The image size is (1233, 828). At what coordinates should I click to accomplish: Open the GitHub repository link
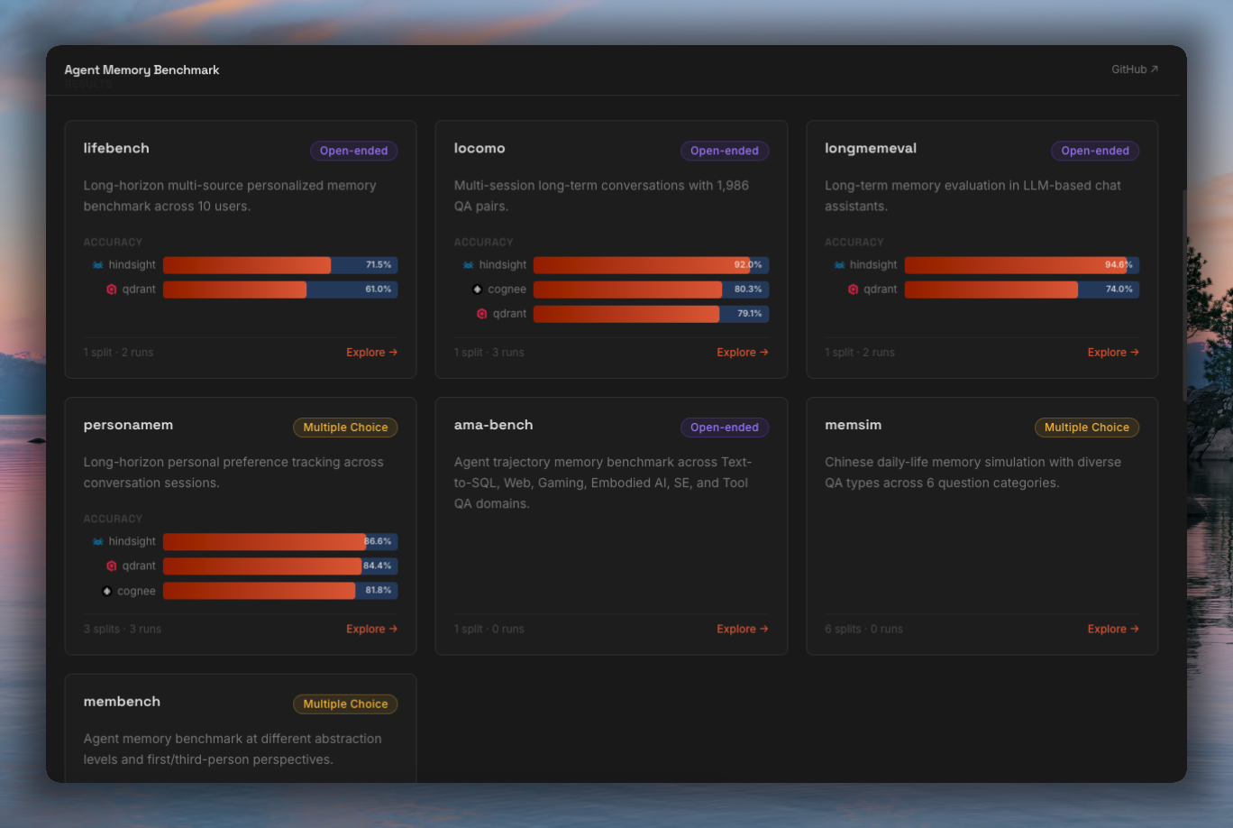tap(1134, 69)
